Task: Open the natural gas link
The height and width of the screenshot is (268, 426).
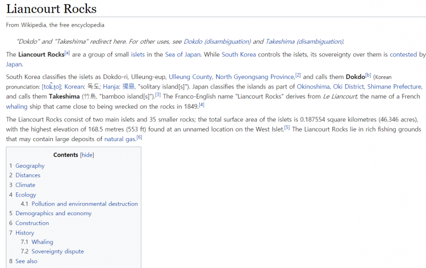Action: click(x=120, y=139)
